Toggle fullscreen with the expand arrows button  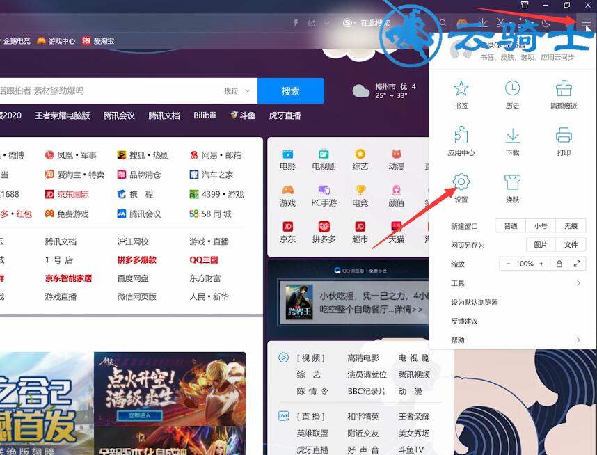click(577, 264)
